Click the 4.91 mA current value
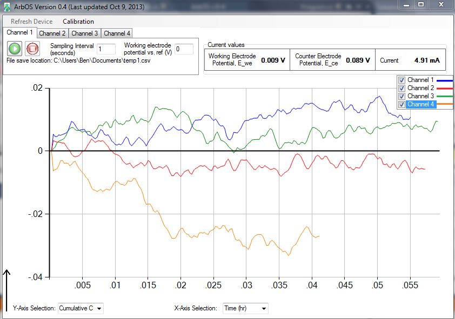The width and height of the screenshot is (455, 319). 427,60
